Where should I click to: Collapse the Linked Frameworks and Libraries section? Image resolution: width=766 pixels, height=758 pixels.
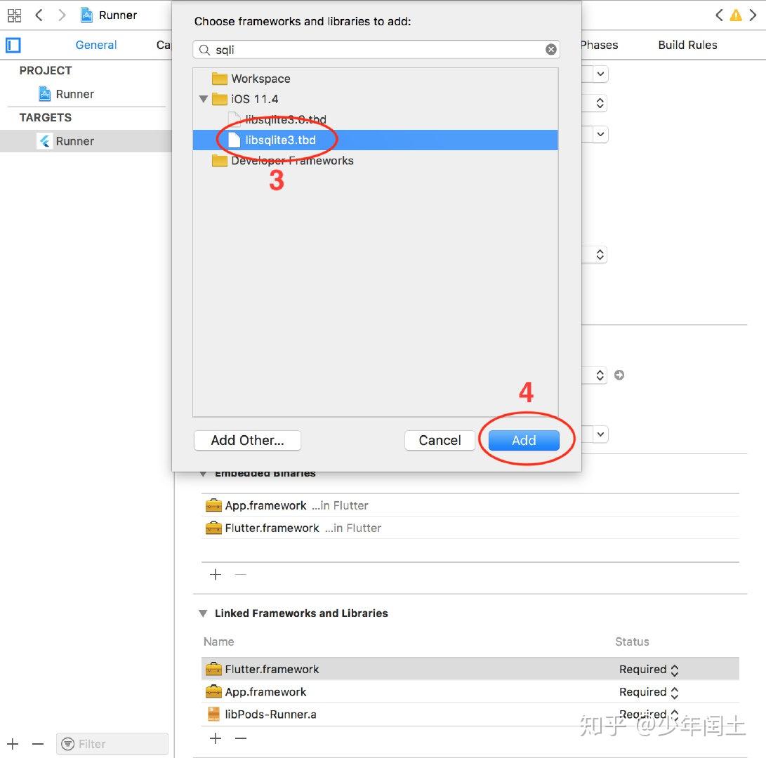pos(203,613)
